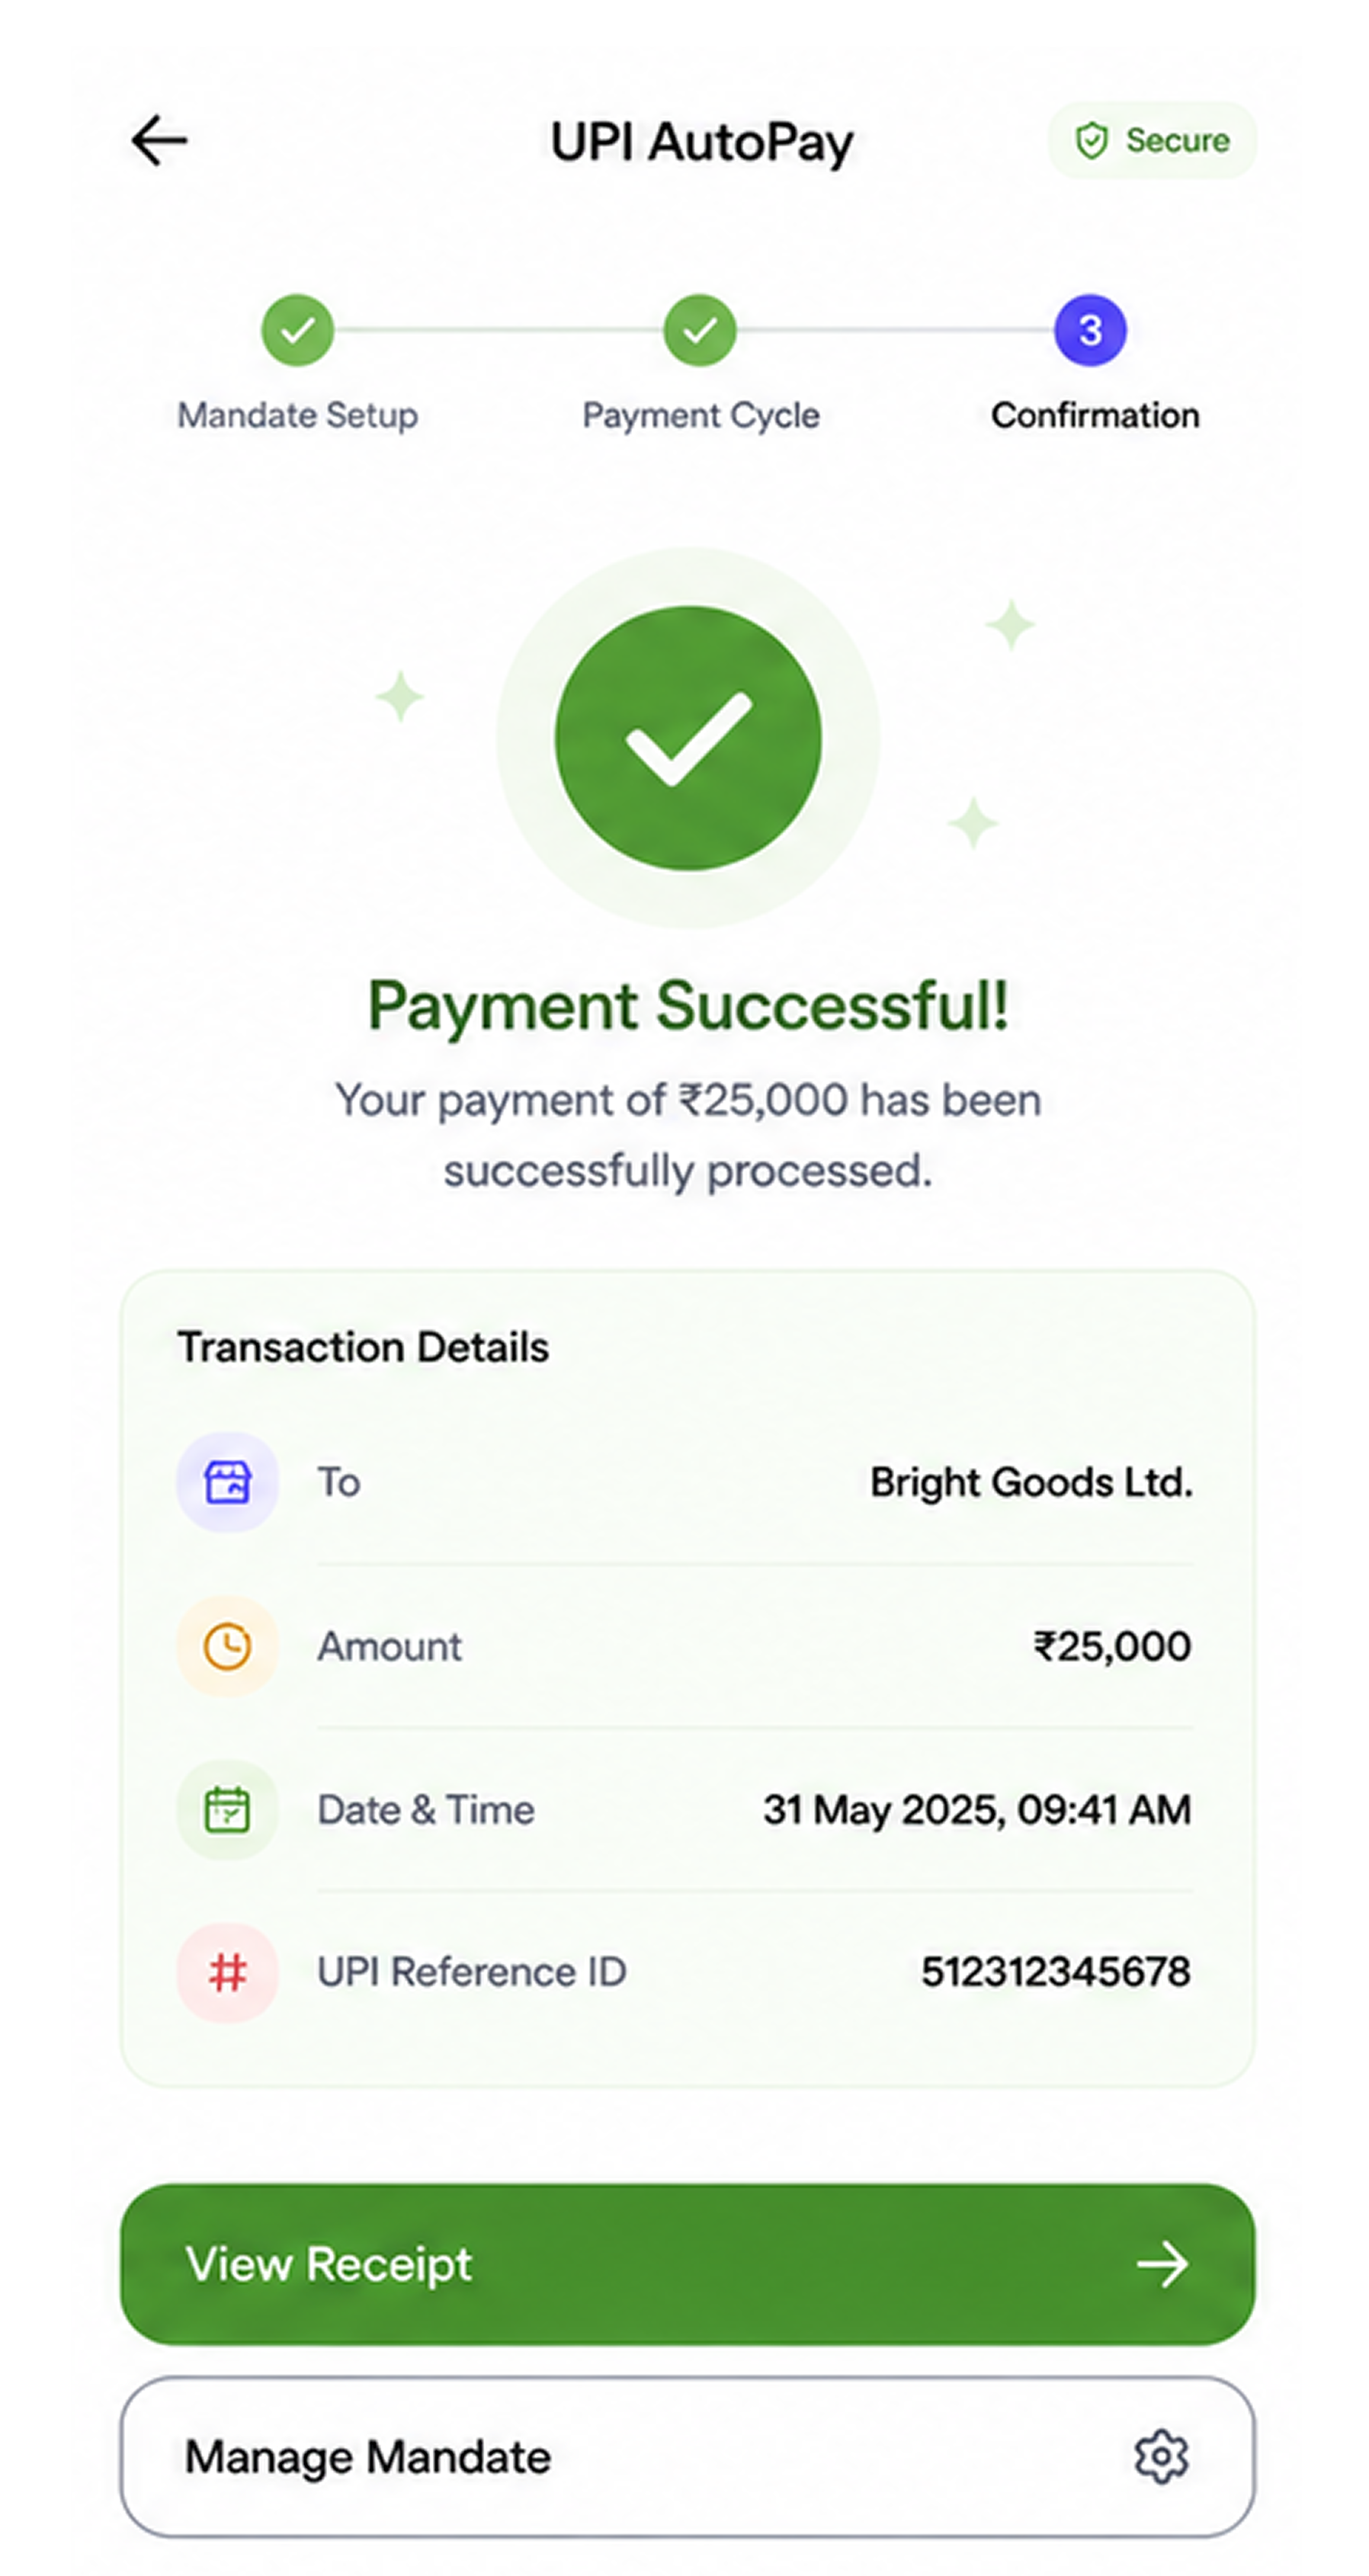Screen dimensions: 1369x2576
Task: Tap the Amount clock icon
Action: 227,1645
